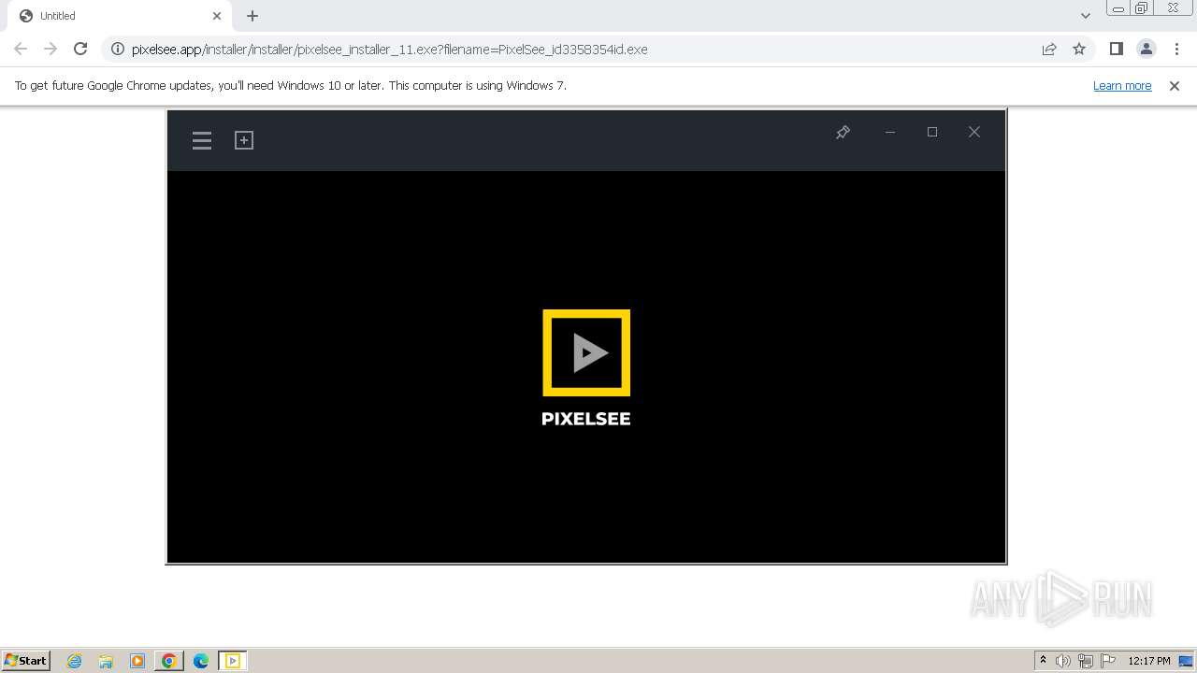
Task: Bookmark this page with the star
Action: point(1079,50)
